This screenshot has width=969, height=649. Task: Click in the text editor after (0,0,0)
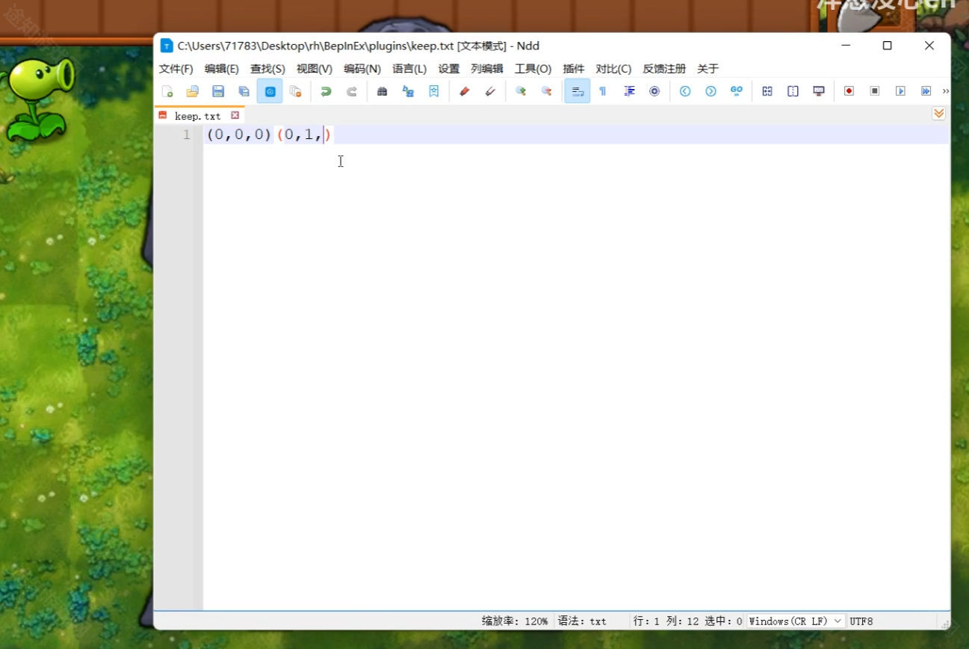tap(273, 135)
